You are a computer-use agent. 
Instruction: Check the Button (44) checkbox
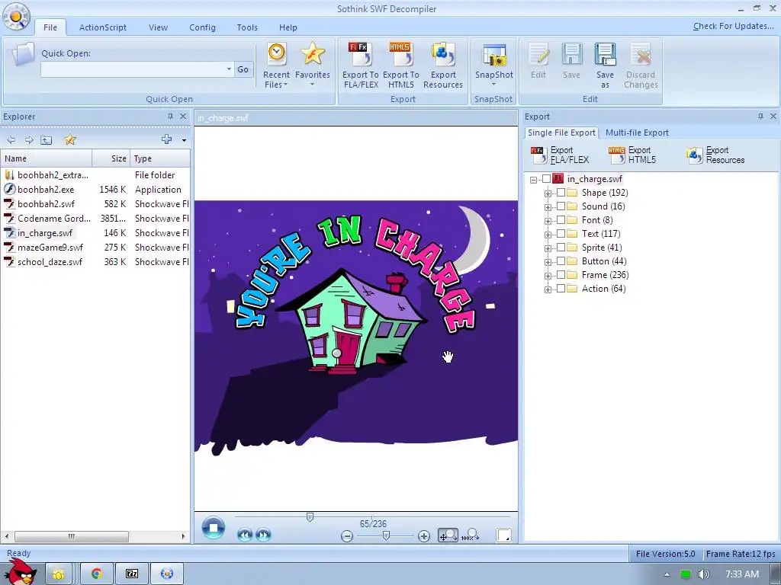pyautogui.click(x=561, y=261)
